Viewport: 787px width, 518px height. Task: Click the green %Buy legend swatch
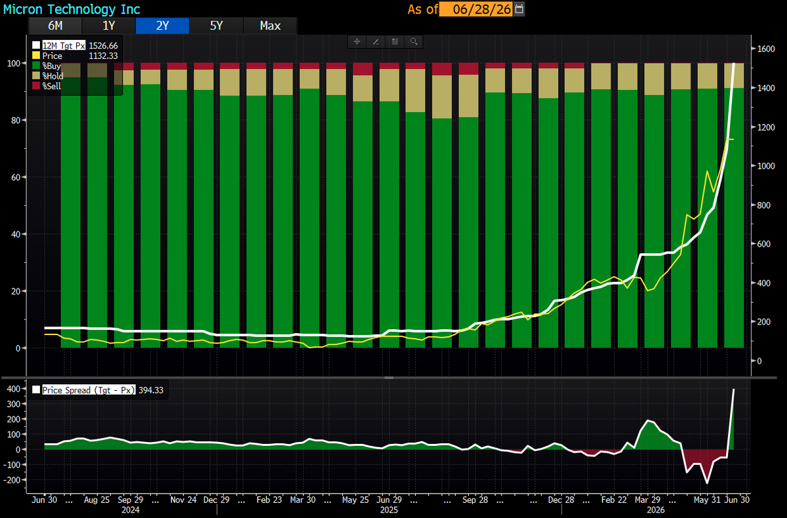[37, 66]
